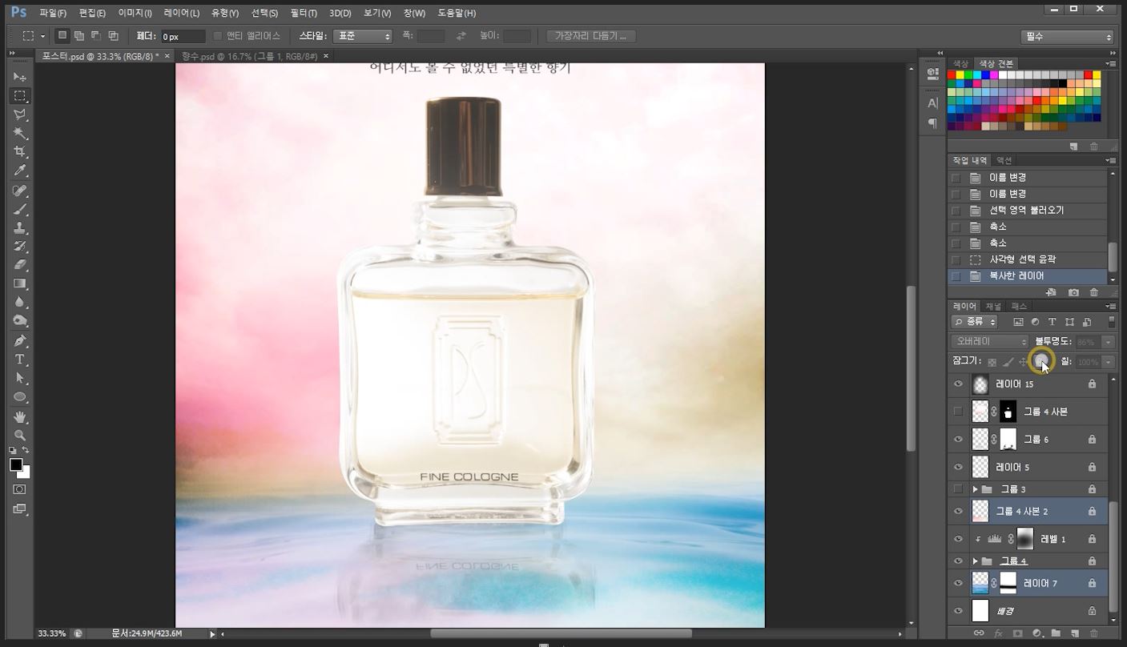Click delete layer trash icon
This screenshot has width=1127, height=647.
(x=1093, y=633)
